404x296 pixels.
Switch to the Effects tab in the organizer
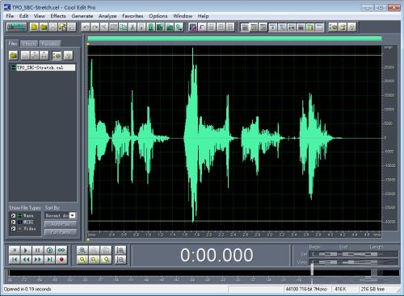(x=29, y=44)
